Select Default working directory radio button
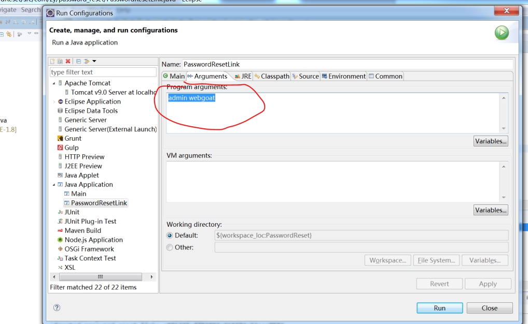This screenshot has height=324, width=528. point(170,235)
